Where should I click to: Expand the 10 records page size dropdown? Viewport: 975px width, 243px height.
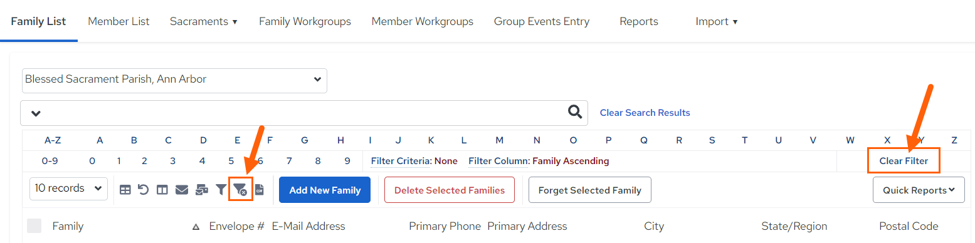(68, 189)
